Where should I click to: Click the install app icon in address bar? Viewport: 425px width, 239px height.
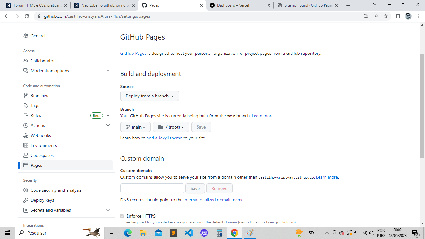point(366,16)
